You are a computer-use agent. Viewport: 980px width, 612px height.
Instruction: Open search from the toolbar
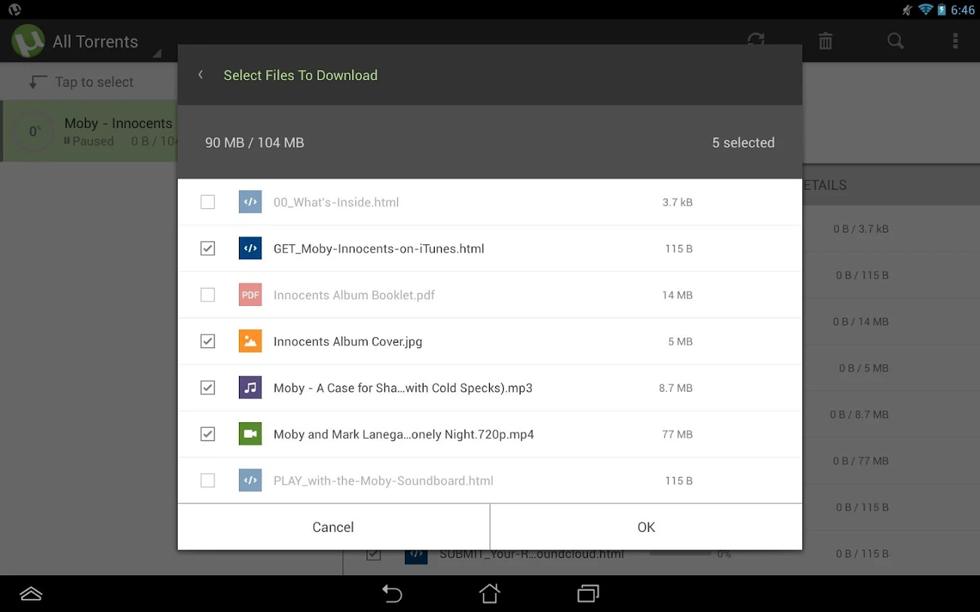[894, 41]
